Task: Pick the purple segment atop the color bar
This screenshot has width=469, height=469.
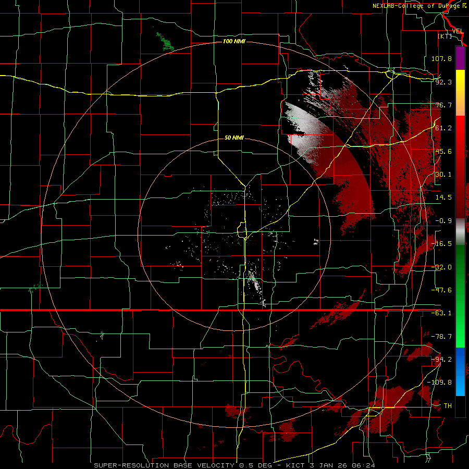Action: click(x=460, y=58)
